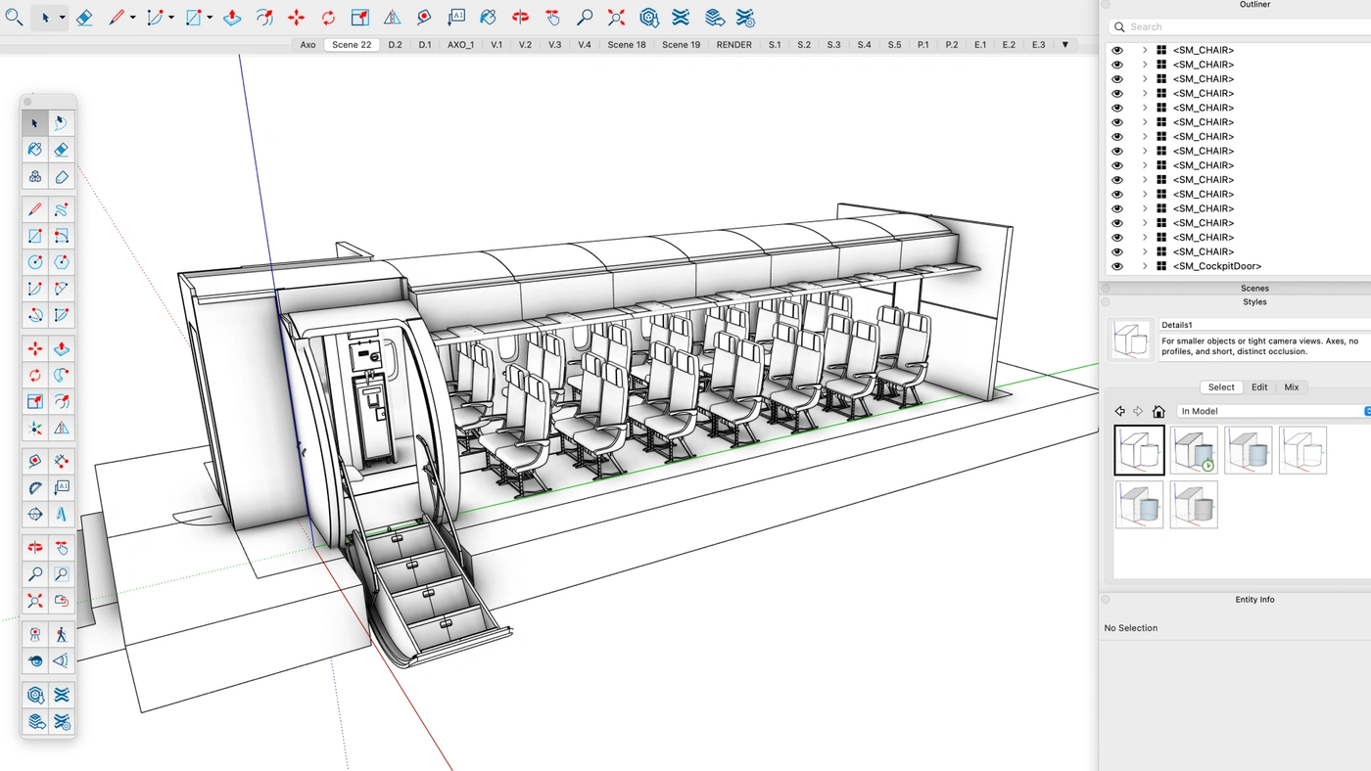This screenshot has height=771, width=1371.
Task: Select the Look Around eye tool
Action: (35, 660)
